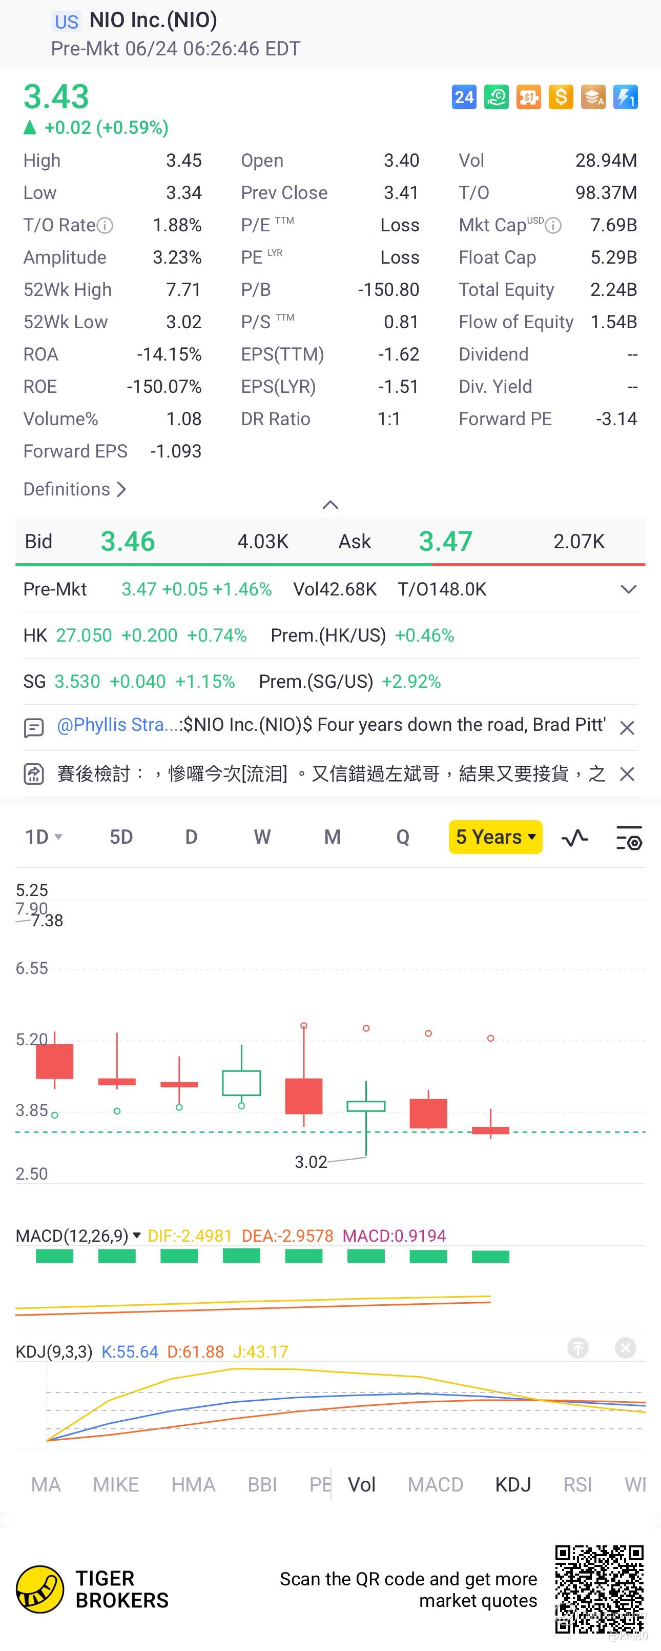Switch chart to weekly W timeframe
The width and height of the screenshot is (661, 1651).
click(262, 837)
